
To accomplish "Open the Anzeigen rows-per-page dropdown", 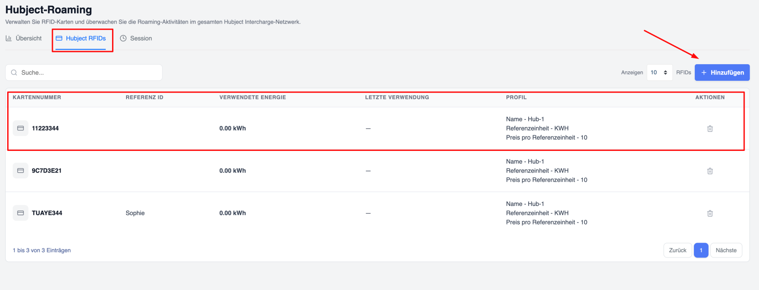I will [x=660, y=72].
